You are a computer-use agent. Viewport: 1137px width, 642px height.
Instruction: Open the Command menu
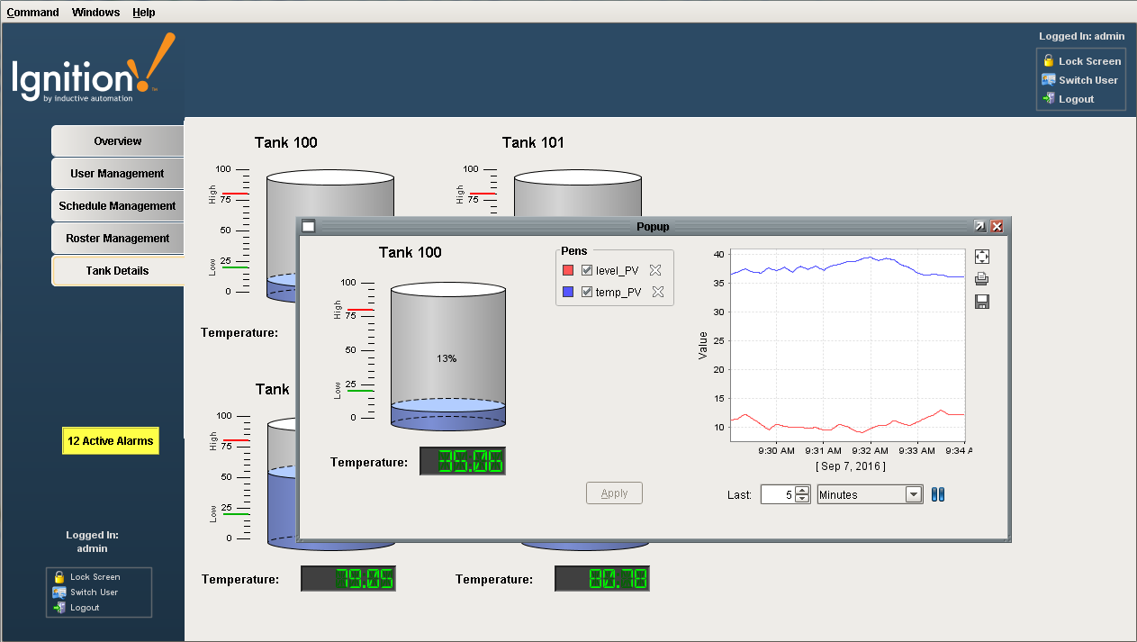32,13
